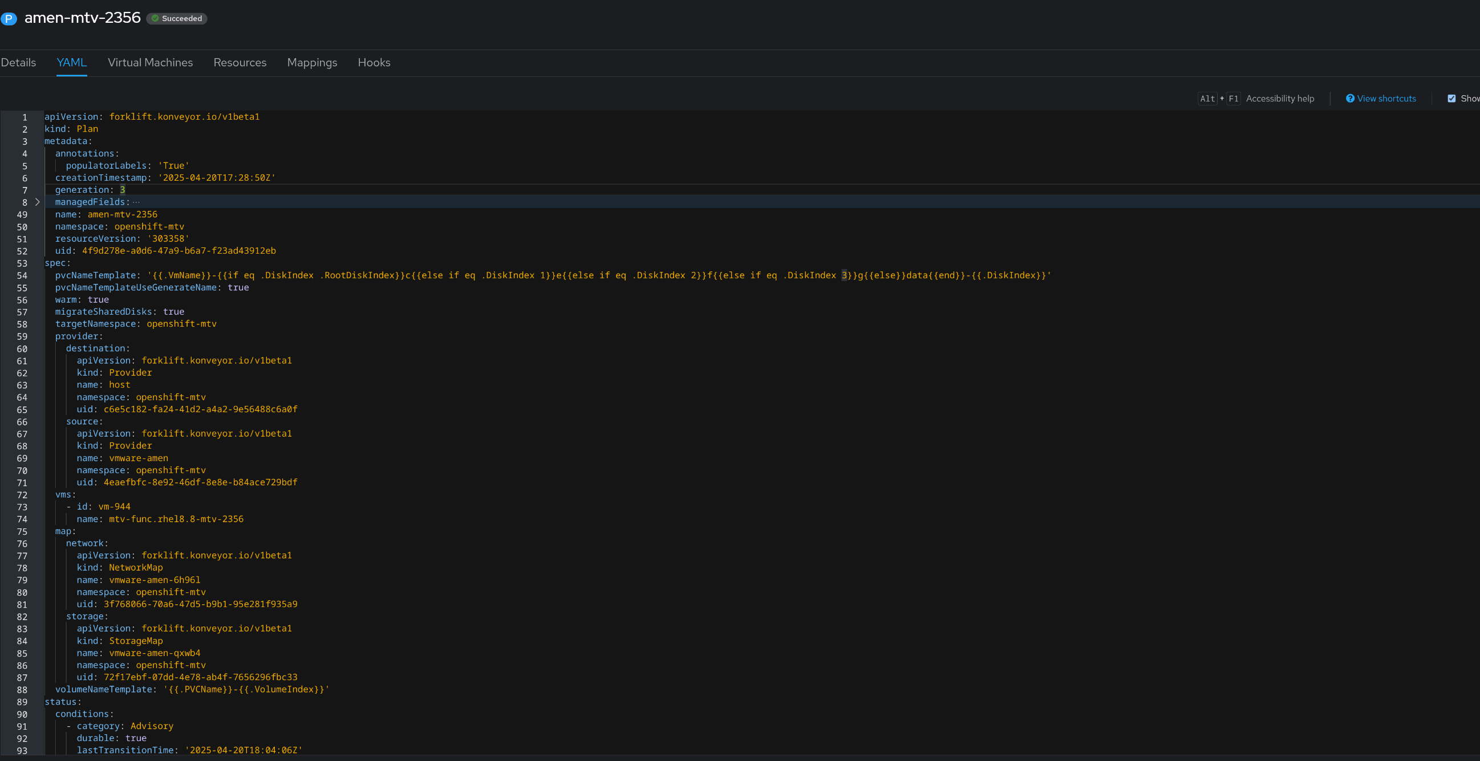The image size is (1480, 761).
Task: Switch to the Virtual Machines tab
Action: 150,63
